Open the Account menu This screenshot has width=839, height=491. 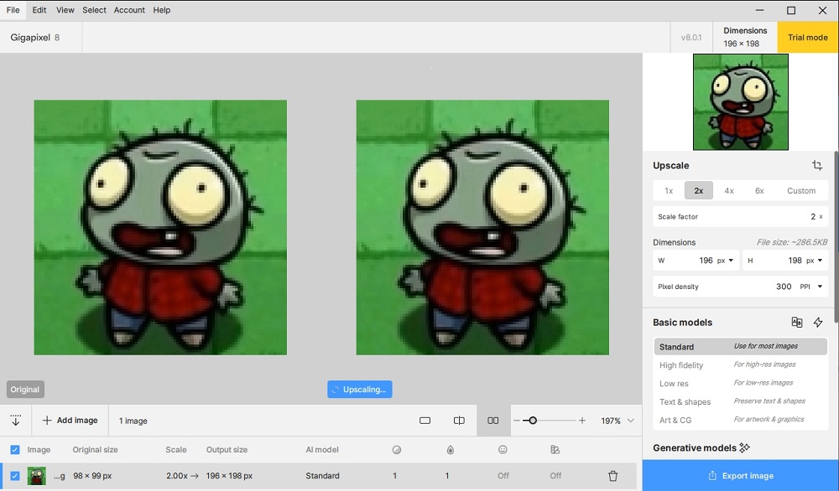(x=129, y=10)
